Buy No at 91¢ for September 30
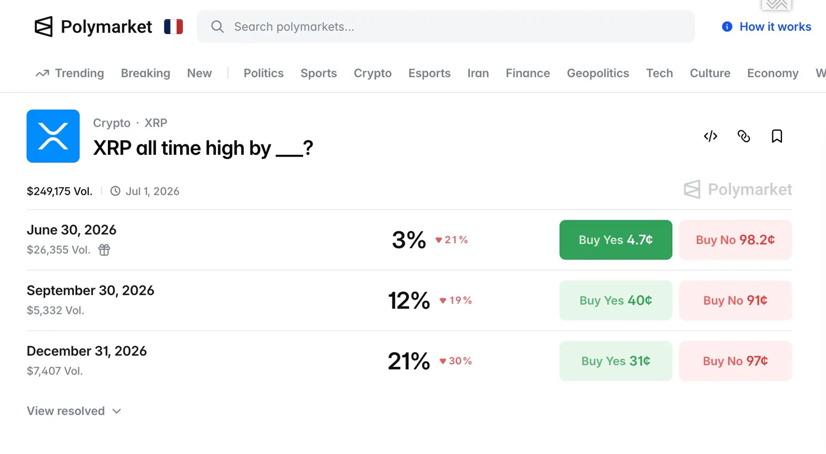Screen dimensions: 826x454 (735, 300)
